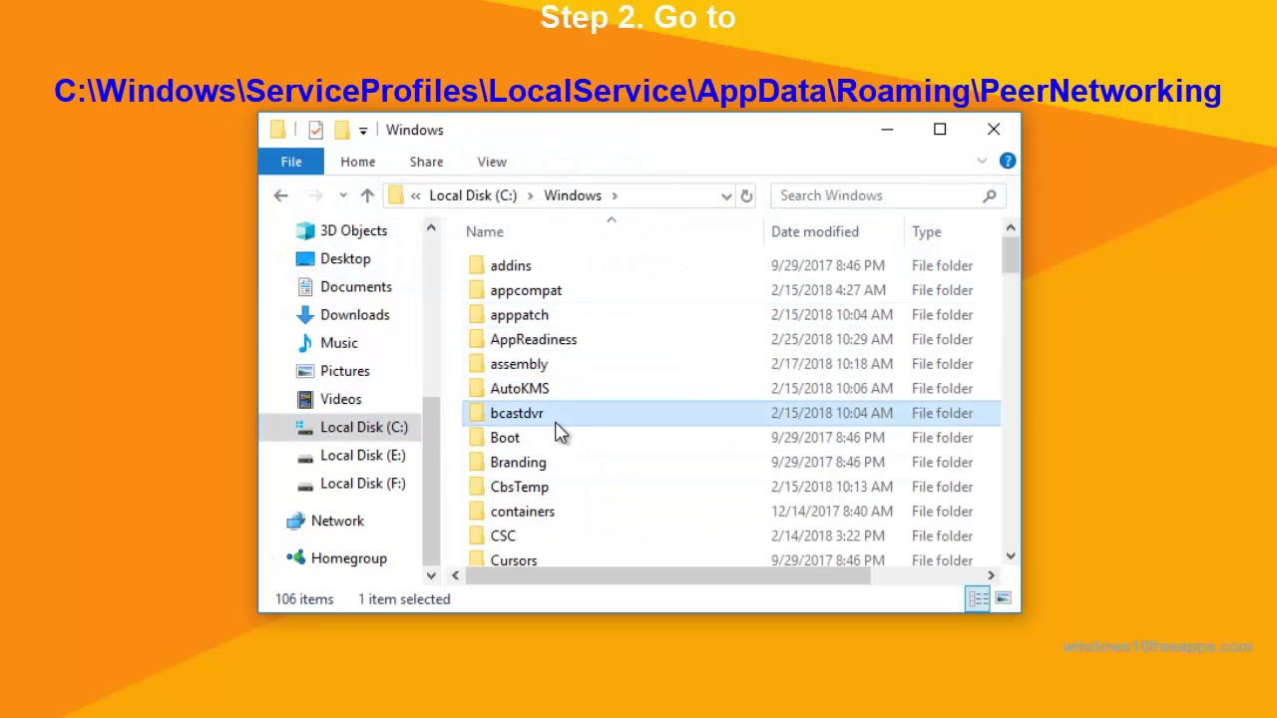
Task: Select Local Disk (F:) in the navigation pane
Action: point(351,483)
